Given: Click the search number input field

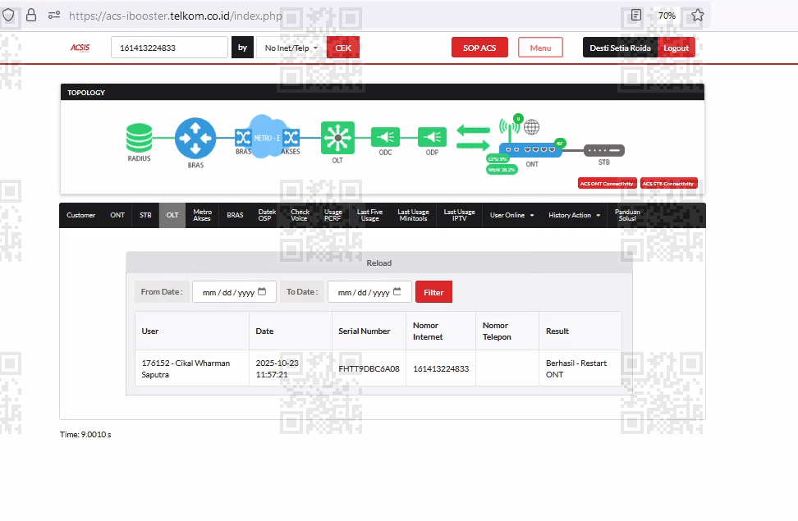Looking at the screenshot, I should tap(169, 48).
